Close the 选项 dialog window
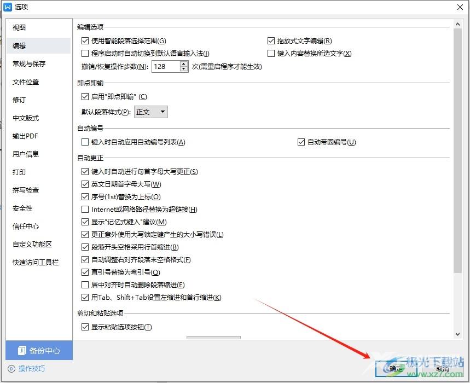The width and height of the screenshot is (470, 383). [x=460, y=7]
